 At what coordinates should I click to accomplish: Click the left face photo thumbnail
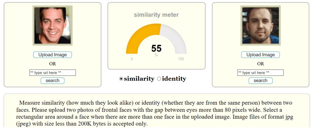[52, 26]
